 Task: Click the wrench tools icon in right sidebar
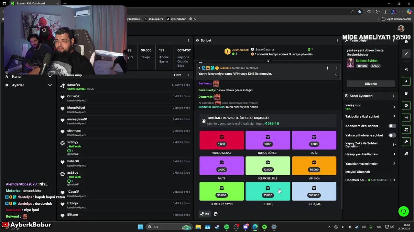pos(406,141)
